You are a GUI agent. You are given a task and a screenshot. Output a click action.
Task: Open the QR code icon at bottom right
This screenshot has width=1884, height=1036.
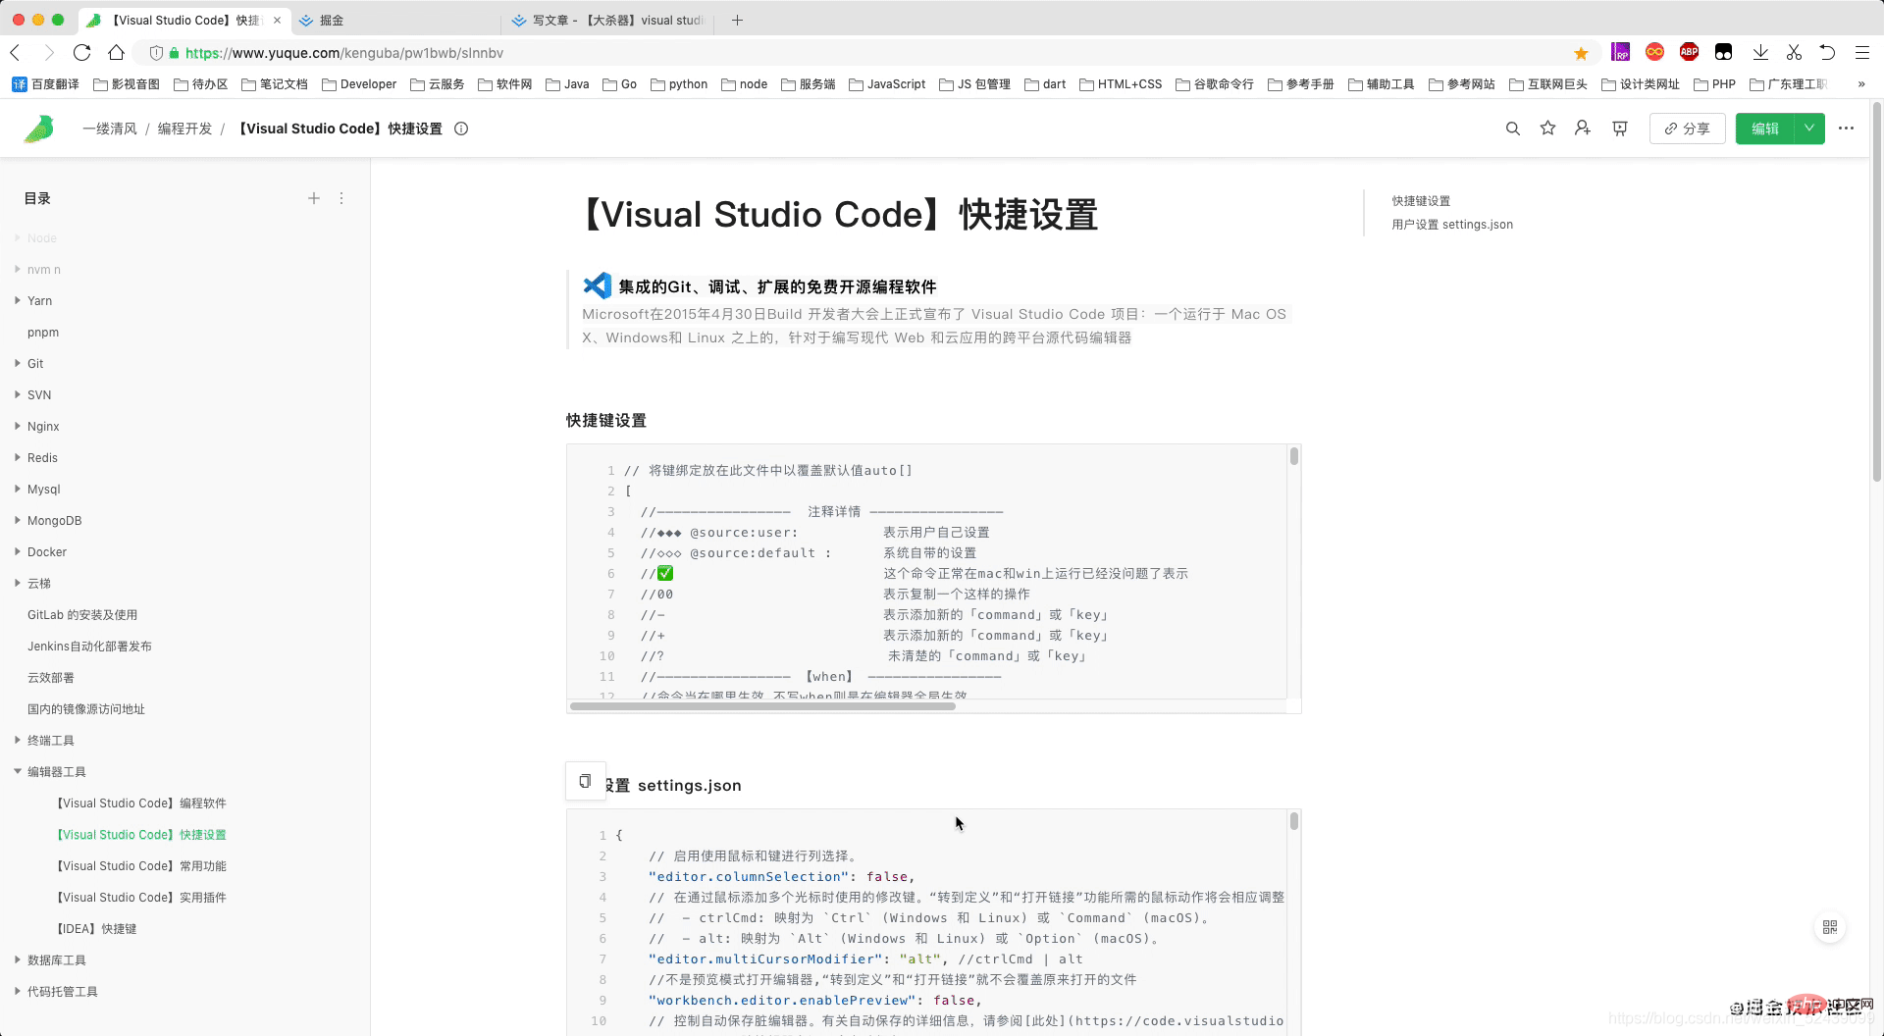(1829, 926)
